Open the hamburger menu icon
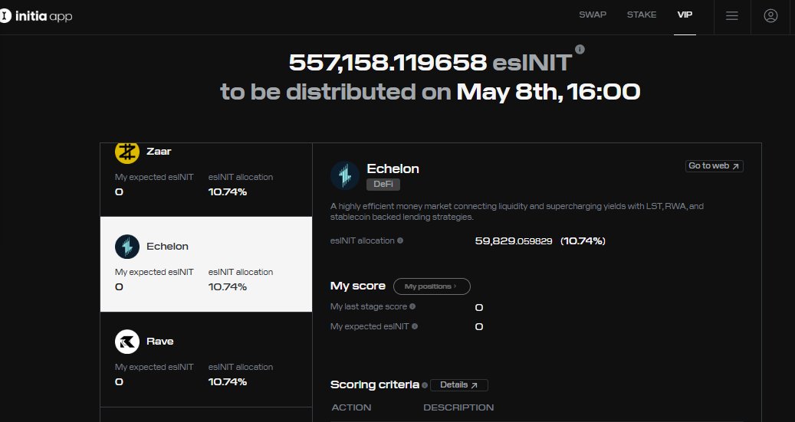 tap(731, 16)
